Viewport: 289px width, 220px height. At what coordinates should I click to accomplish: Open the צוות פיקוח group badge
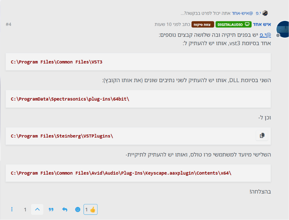coord(203,24)
